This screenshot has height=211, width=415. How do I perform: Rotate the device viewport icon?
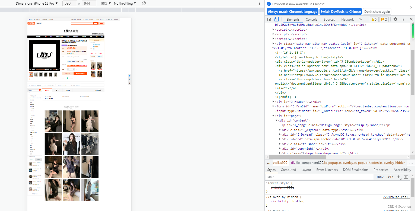pos(144,3)
